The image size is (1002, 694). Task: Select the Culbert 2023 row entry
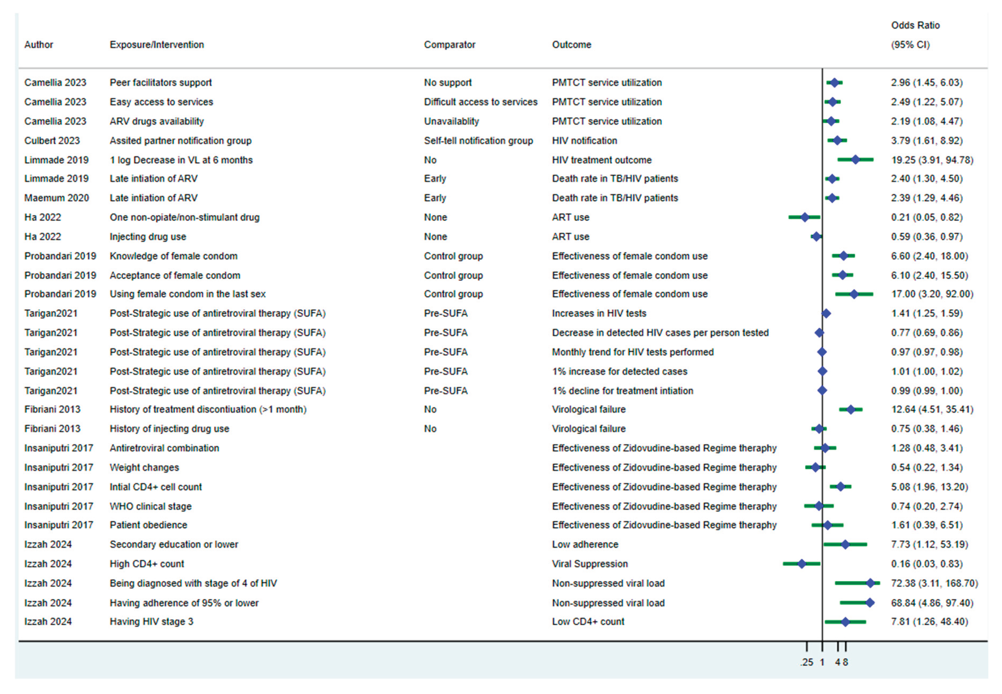[x=52, y=141]
